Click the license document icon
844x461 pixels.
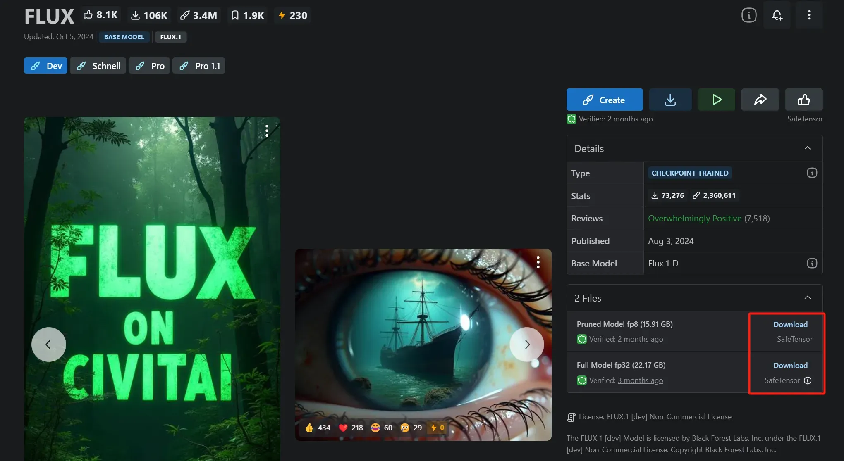click(x=571, y=417)
